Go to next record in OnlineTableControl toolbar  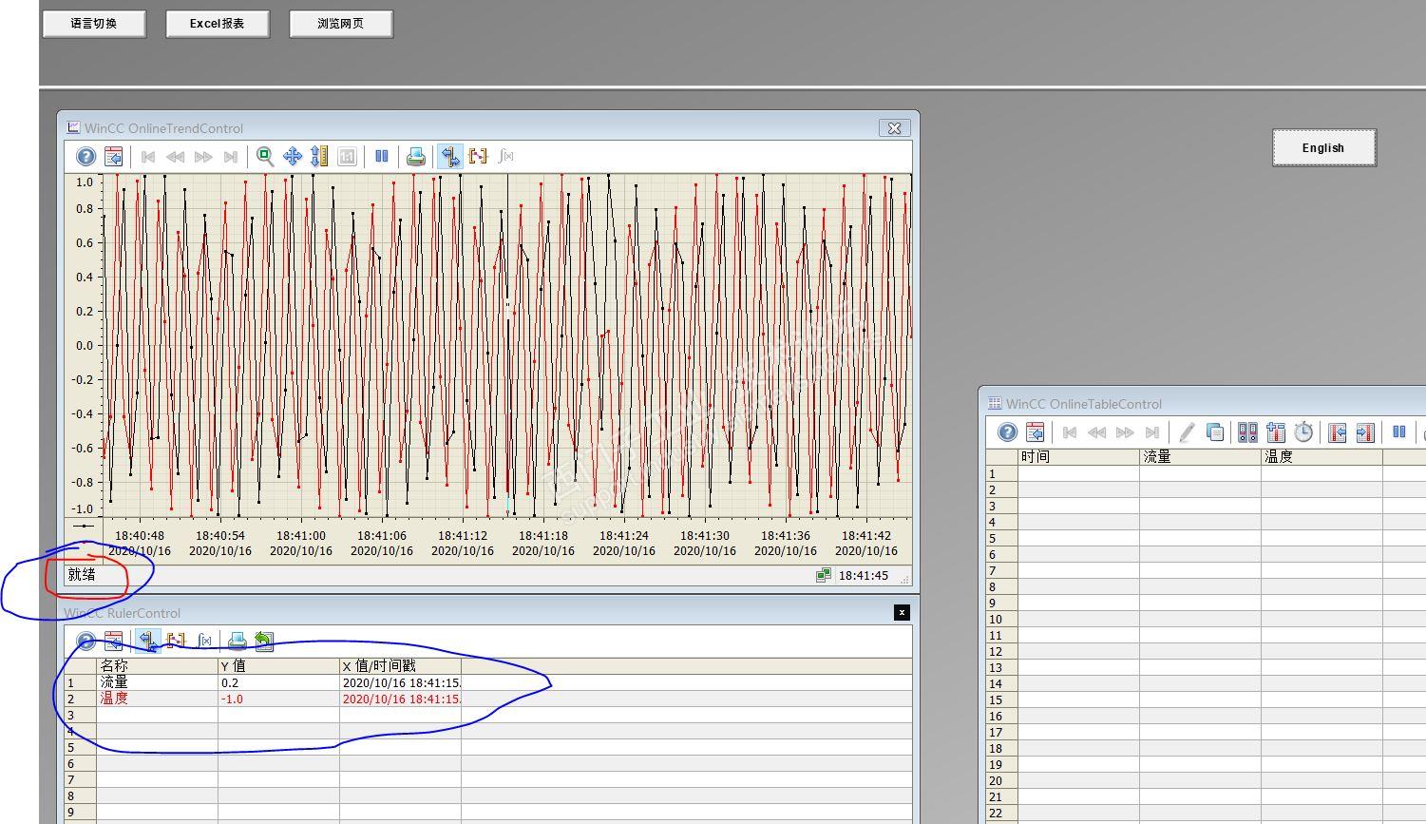(1124, 432)
